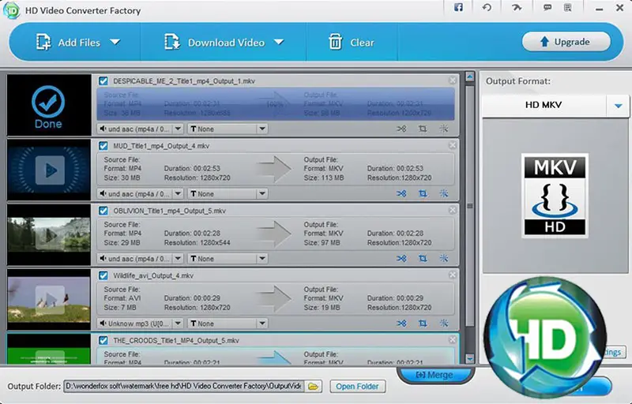Remove MUD_Title1 file with its X
Screen dimensions: 632x404
pos(453,145)
